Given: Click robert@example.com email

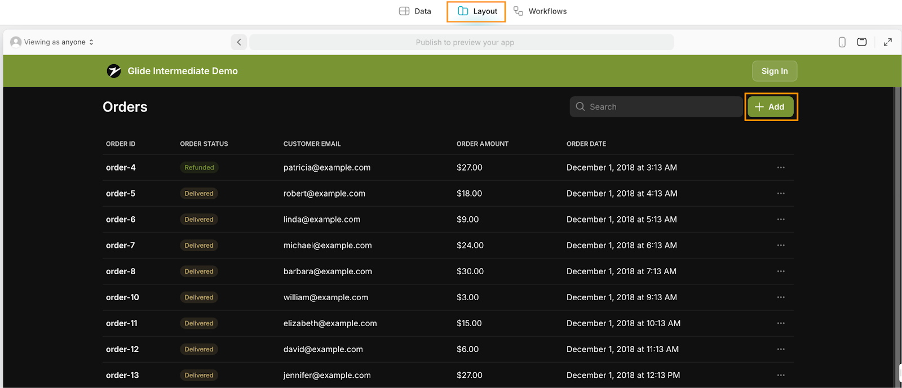Looking at the screenshot, I should [324, 194].
